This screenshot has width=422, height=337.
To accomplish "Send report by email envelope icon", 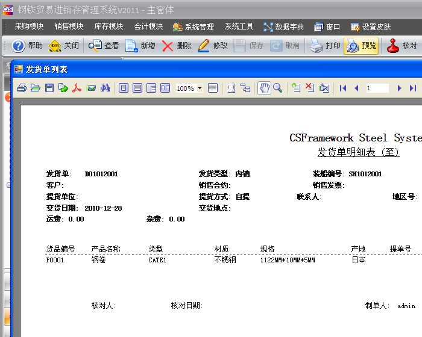I will click(x=91, y=88).
